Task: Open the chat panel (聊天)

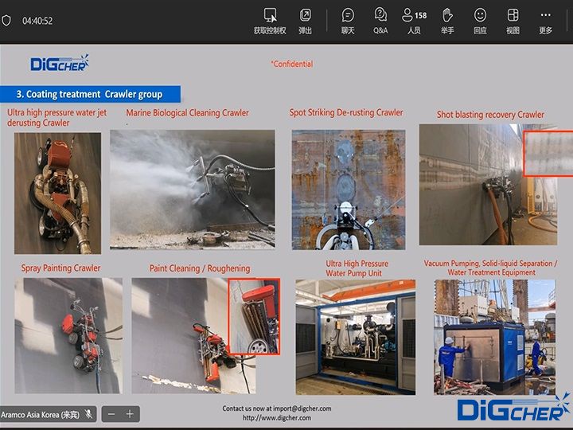Action: click(348, 21)
